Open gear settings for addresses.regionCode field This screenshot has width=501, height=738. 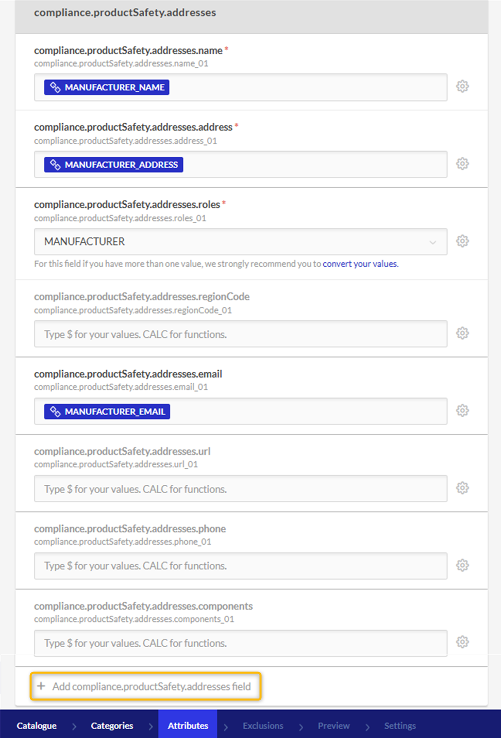pyautogui.click(x=462, y=333)
